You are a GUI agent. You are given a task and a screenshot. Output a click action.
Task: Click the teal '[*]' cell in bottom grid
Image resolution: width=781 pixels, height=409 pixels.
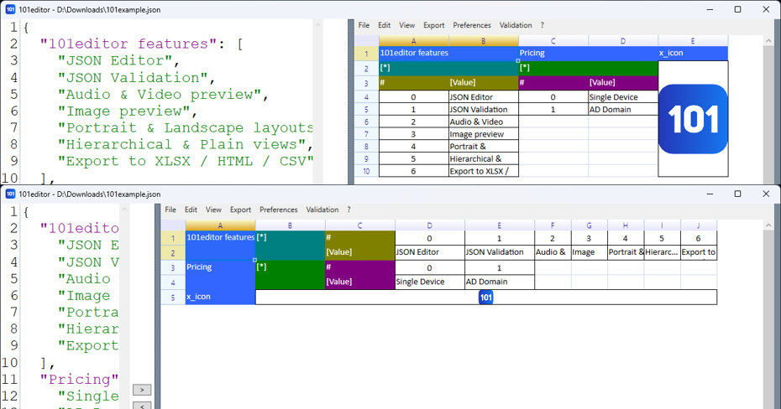click(290, 246)
